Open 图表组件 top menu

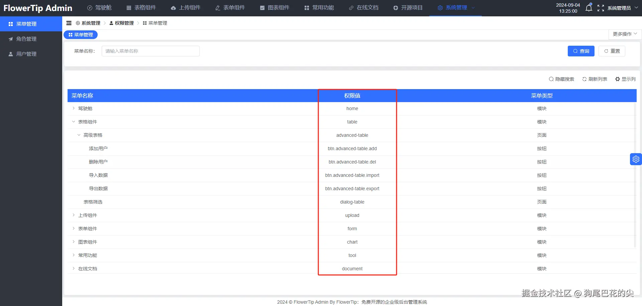point(275,8)
